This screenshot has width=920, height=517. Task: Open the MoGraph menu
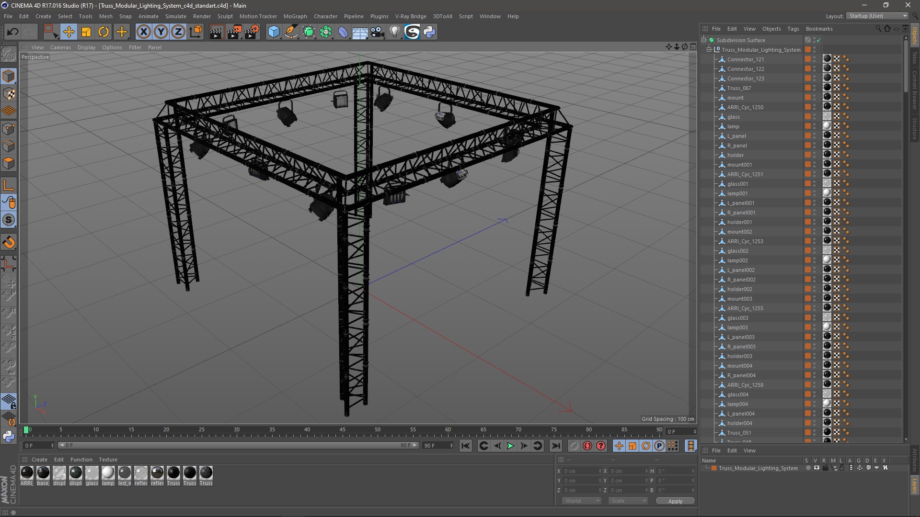point(295,16)
